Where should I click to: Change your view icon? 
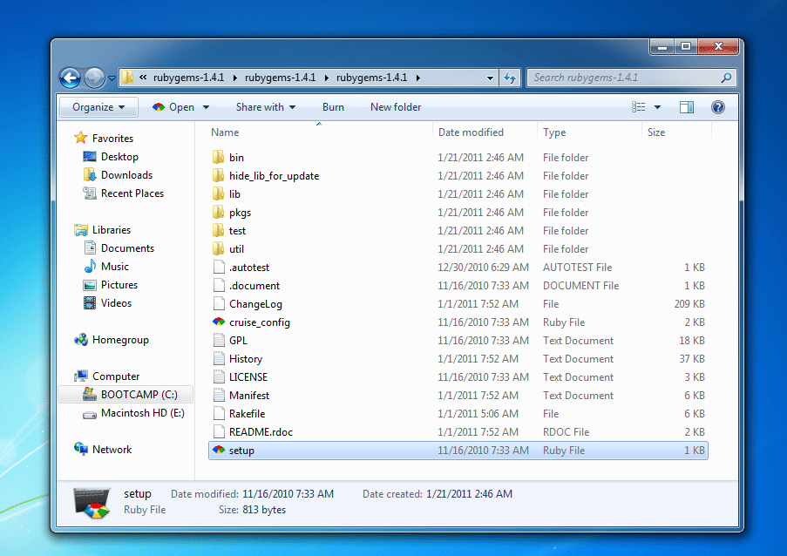click(x=639, y=107)
